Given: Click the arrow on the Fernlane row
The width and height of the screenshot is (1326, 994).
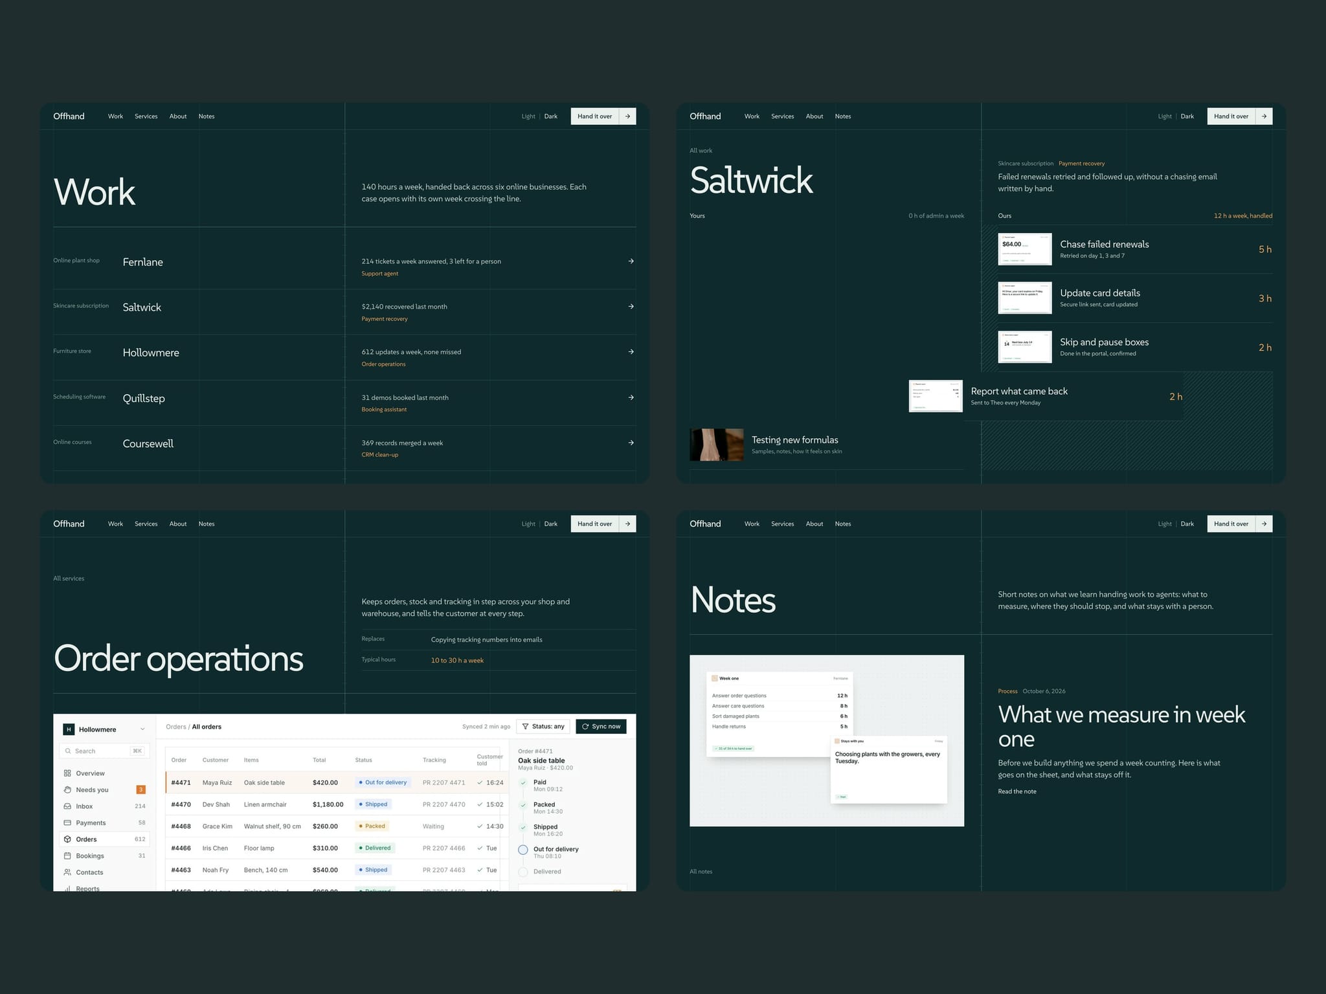Looking at the screenshot, I should point(631,261).
